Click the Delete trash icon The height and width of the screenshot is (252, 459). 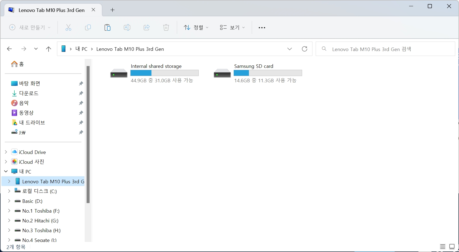click(166, 27)
